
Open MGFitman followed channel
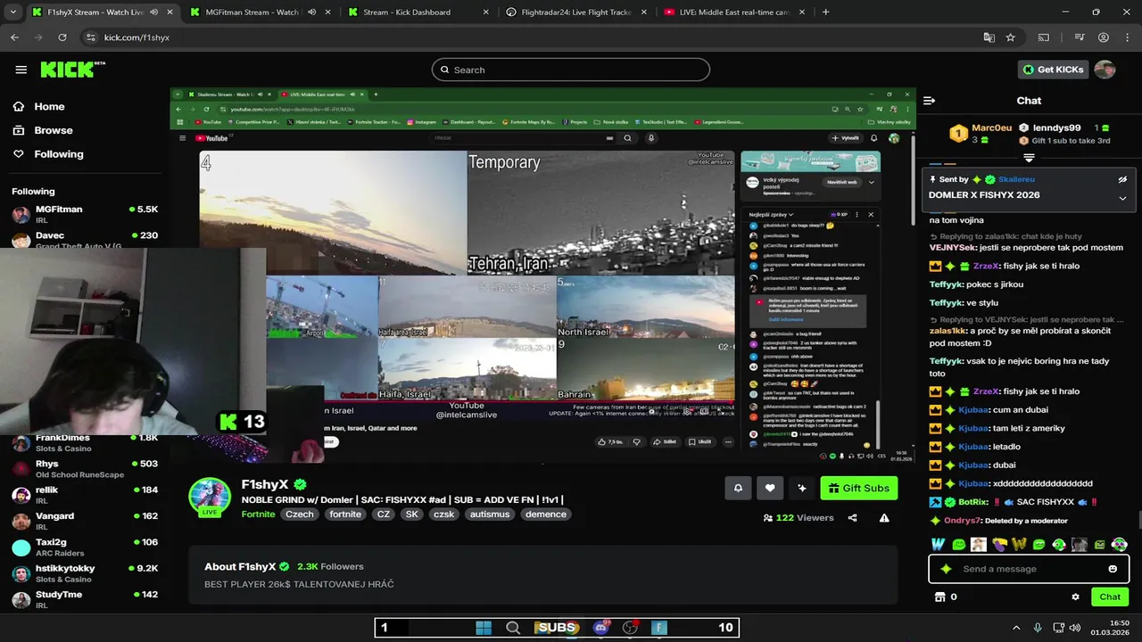pyautogui.click(x=85, y=214)
